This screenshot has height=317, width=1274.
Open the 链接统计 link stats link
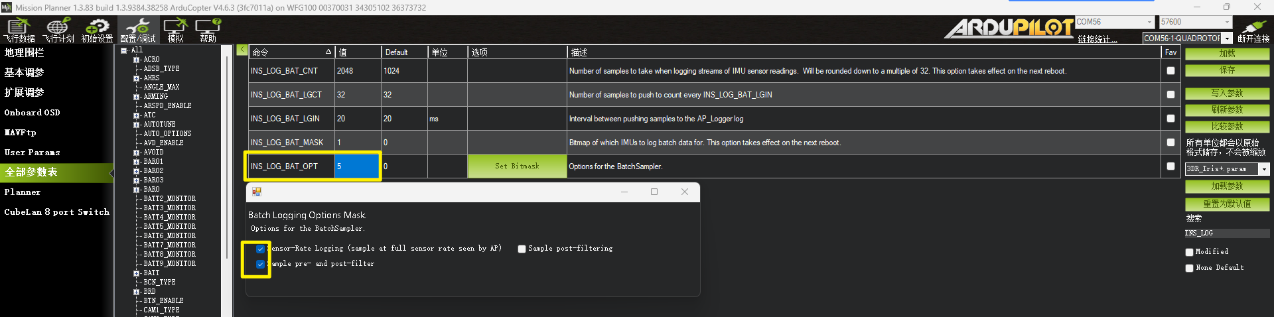tap(1097, 39)
